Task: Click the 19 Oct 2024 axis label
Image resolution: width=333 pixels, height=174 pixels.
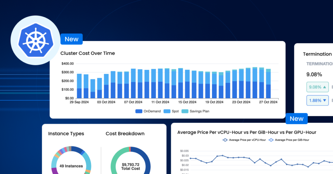Action: (x=214, y=102)
